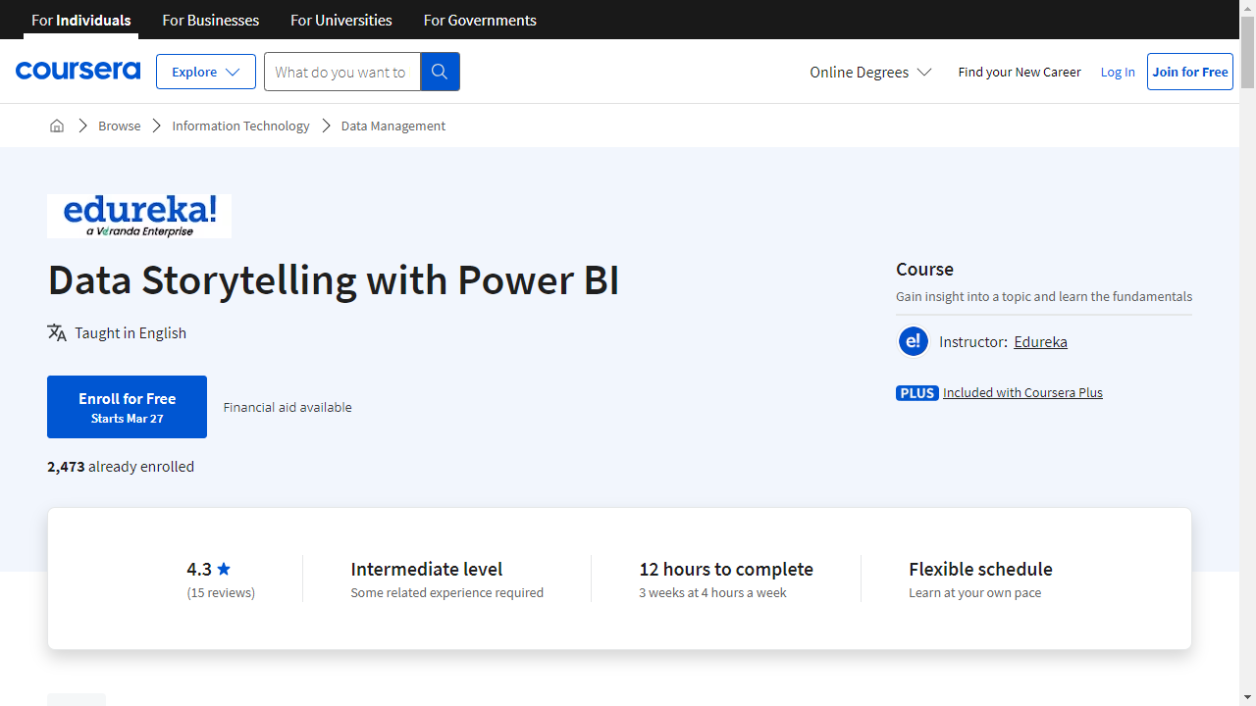Click 12 hours to complete text

click(726, 569)
